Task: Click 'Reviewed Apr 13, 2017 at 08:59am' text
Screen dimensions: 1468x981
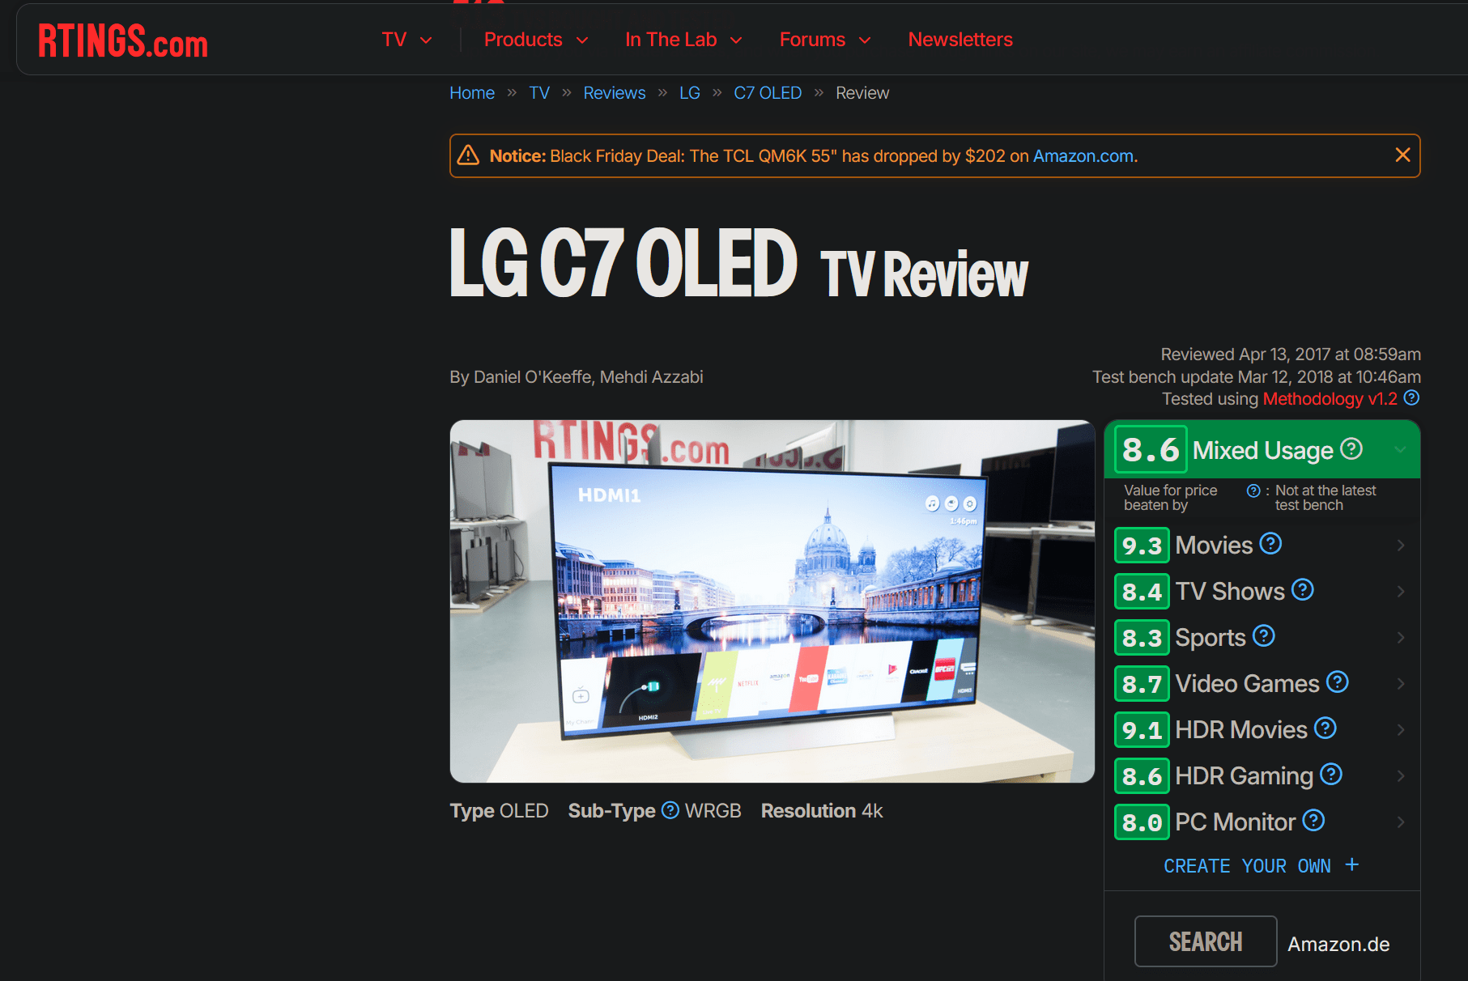Action: [x=1291, y=355]
